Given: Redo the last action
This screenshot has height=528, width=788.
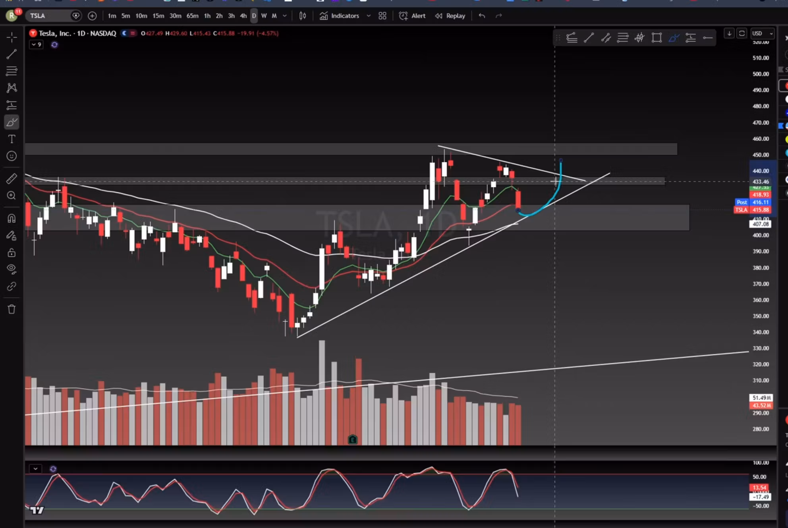Looking at the screenshot, I should 499,16.
